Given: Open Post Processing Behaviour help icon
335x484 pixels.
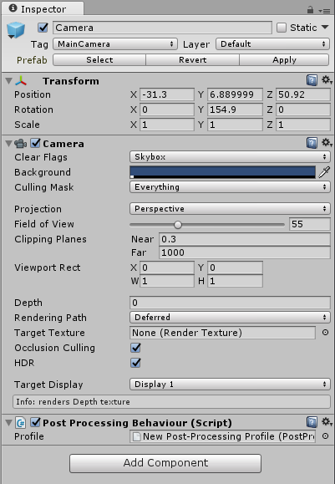Looking at the screenshot, I should click(x=312, y=422).
